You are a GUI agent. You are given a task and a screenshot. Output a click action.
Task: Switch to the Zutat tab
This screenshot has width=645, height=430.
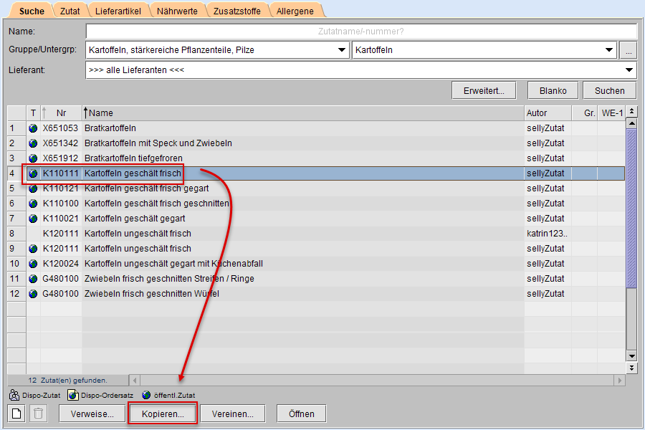click(70, 11)
